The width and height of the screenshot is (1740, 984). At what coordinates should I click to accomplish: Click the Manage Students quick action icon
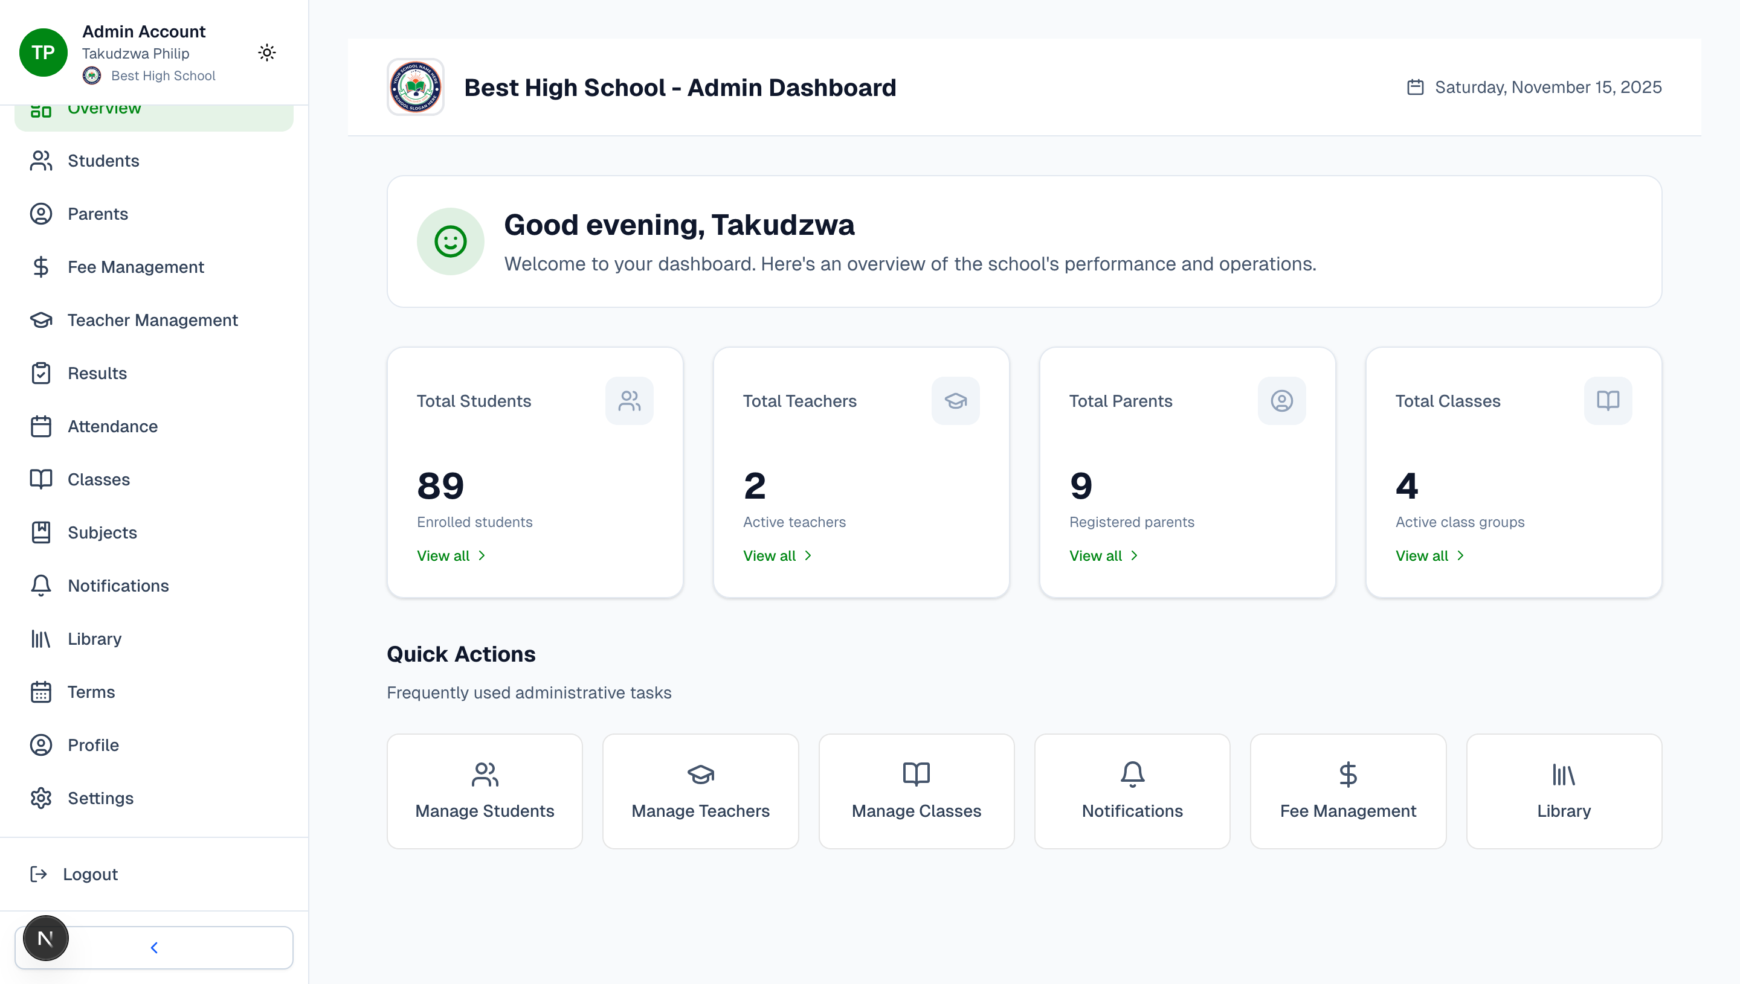click(484, 775)
